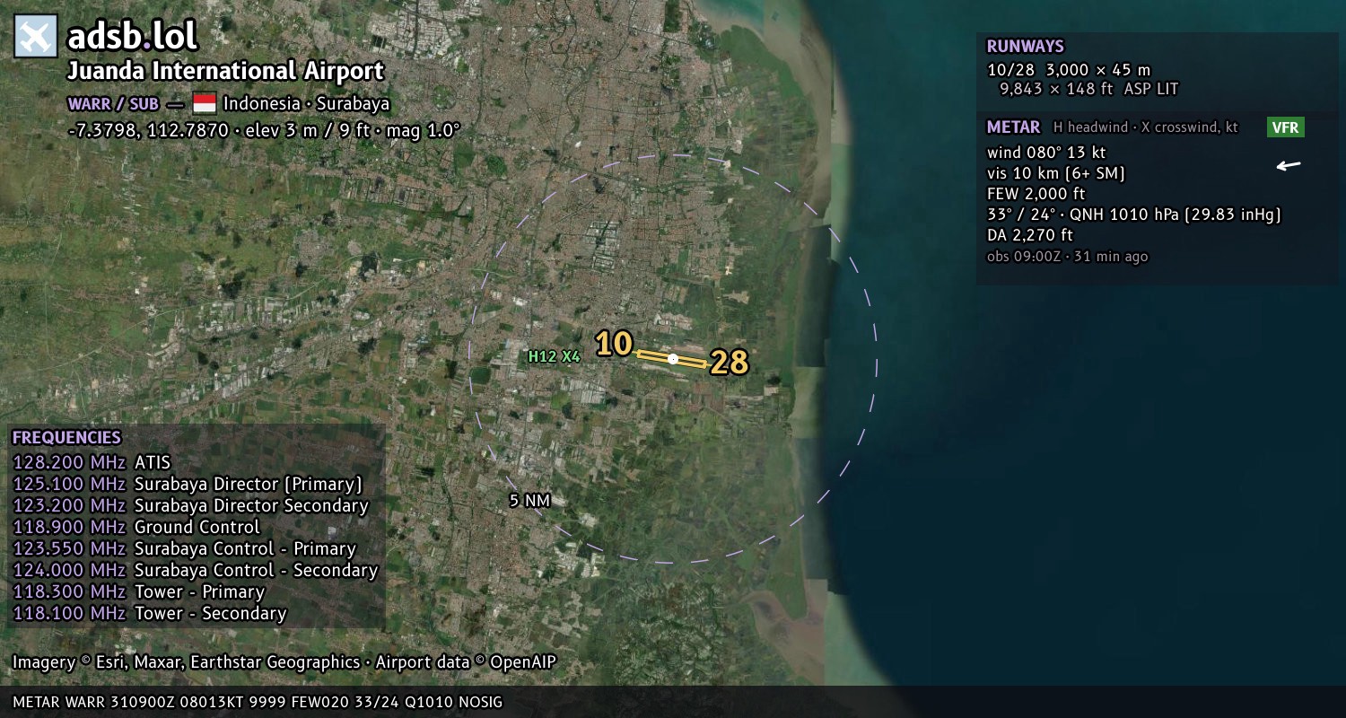The width and height of the screenshot is (1346, 718).
Task: Click the 10/28 3,000 × 45 m runway row
Action: point(1068,70)
